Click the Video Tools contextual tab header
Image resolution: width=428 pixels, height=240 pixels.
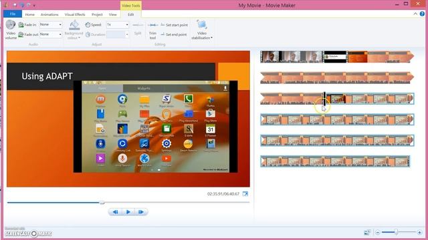pos(131,5)
